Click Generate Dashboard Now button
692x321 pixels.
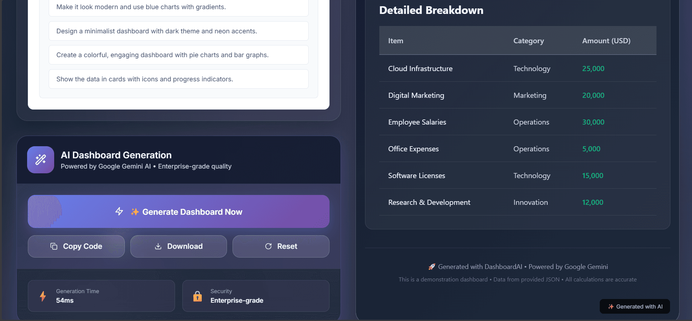pos(179,211)
